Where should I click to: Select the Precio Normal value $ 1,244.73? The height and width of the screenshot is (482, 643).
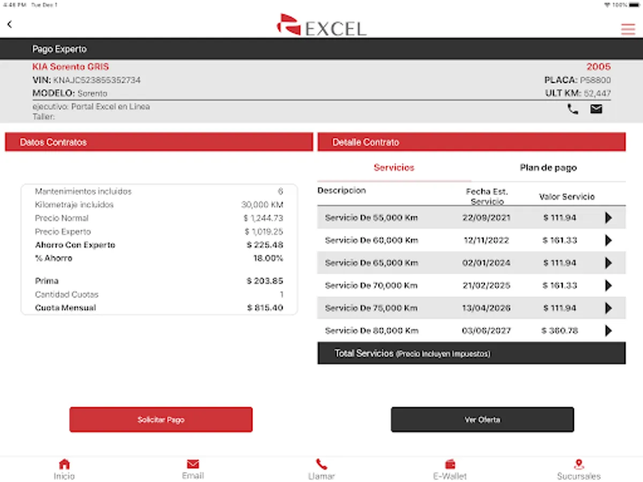(x=263, y=219)
